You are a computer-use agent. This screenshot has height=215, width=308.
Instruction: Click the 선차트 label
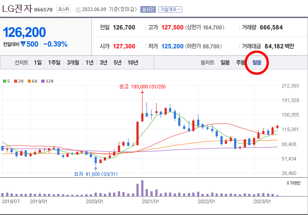pyautogui.click(x=22, y=62)
